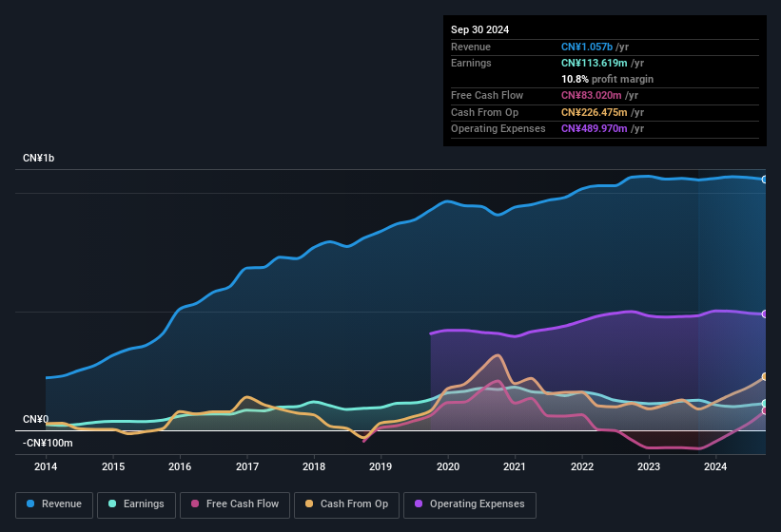781x532 pixels.
Task: Click the 2017 x-axis label
Action: tap(247, 466)
